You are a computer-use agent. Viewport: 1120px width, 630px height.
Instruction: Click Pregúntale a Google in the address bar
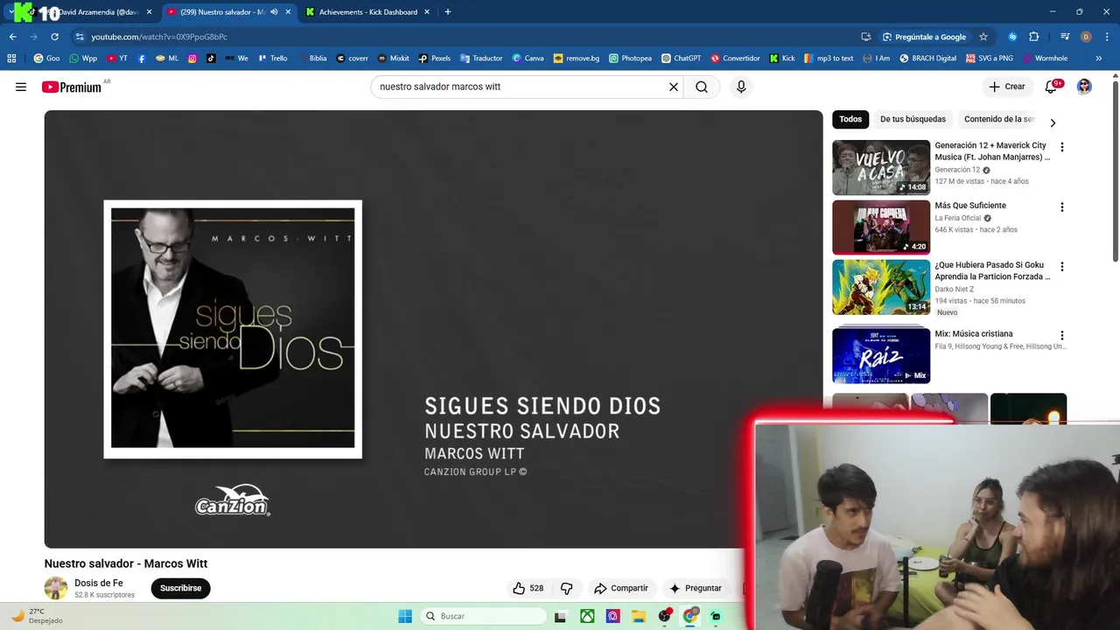[x=924, y=37]
